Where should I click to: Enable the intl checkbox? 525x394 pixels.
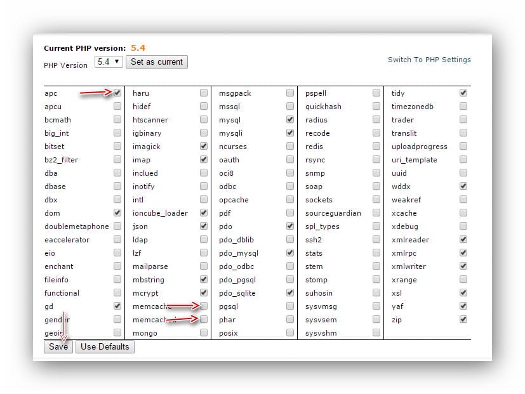[204, 199]
